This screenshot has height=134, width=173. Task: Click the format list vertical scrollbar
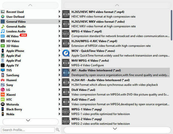click(171, 25)
